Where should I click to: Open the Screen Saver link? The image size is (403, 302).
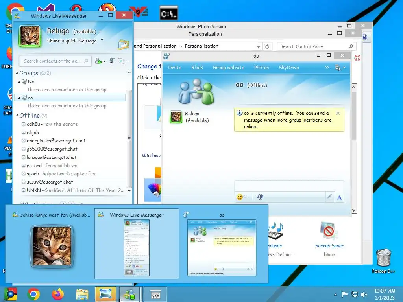pyautogui.click(x=329, y=246)
